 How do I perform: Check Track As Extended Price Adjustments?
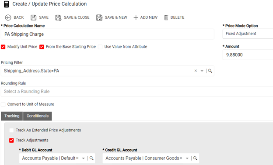coord(11,130)
